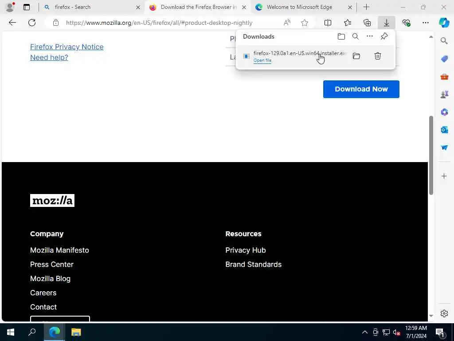Open file link under firefox installer
The image size is (454, 341).
click(x=262, y=60)
